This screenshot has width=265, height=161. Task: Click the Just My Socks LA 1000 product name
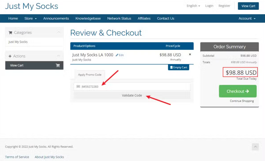click(93, 55)
